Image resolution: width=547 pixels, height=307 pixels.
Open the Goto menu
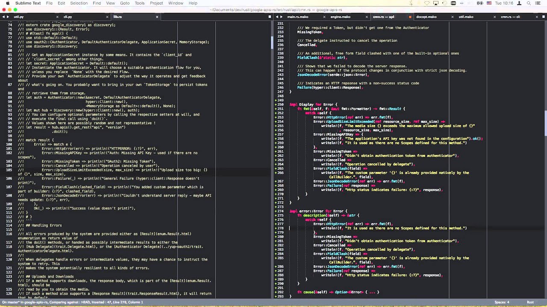[x=125, y=3]
